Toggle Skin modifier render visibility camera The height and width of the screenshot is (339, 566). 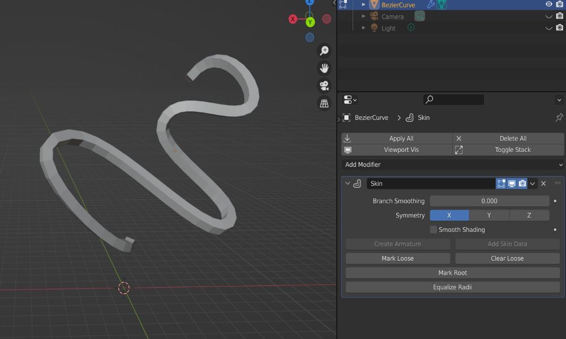tap(522, 184)
